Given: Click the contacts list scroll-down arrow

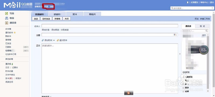Looking at the screenshot, I should point(208,91).
